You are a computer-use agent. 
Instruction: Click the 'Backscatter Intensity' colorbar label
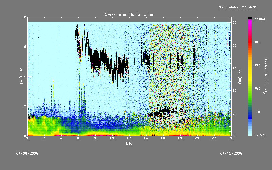tap(266, 76)
